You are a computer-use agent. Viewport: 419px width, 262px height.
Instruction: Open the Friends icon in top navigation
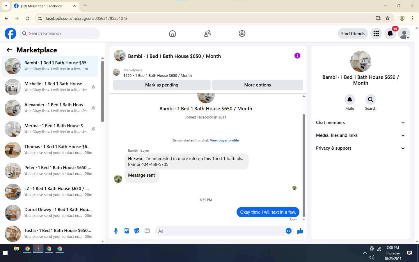207,33
